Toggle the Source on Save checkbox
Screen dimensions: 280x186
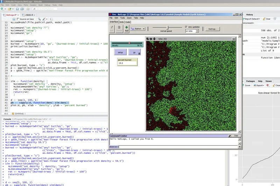18,19
